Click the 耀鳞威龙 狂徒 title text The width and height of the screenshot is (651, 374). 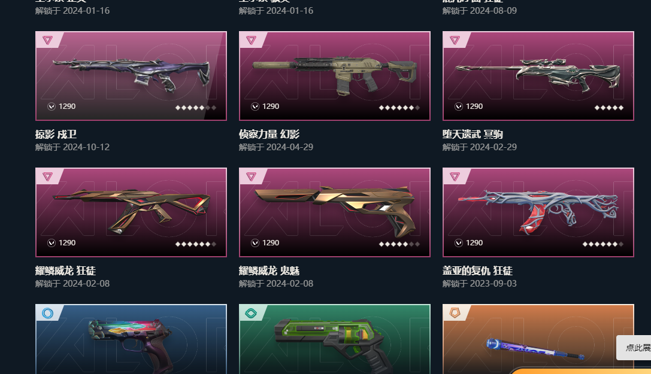point(66,270)
